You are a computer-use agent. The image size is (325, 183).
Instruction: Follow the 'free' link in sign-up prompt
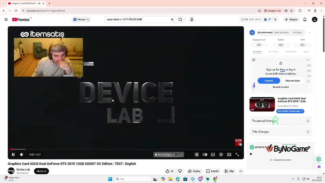(282, 70)
